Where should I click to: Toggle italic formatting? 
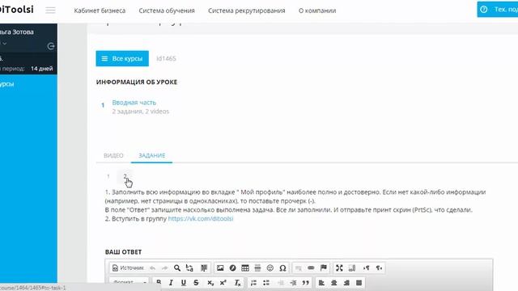[x=171, y=283]
